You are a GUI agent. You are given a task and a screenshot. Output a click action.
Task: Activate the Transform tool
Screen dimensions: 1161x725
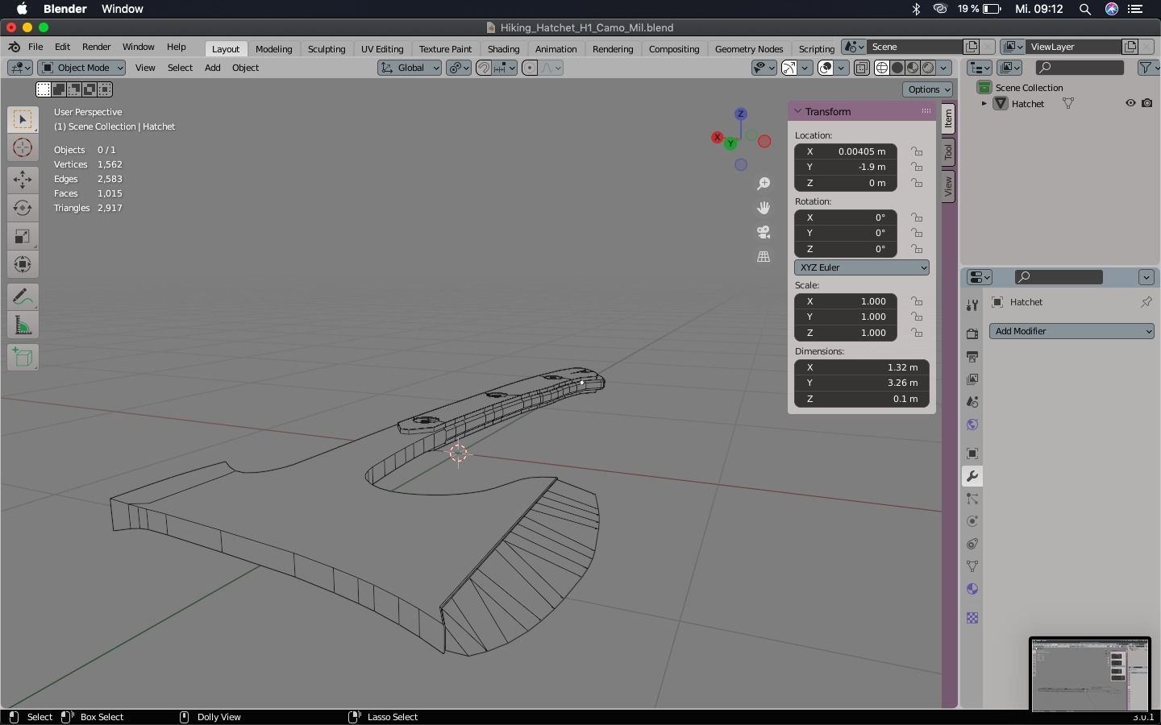pyautogui.click(x=23, y=265)
